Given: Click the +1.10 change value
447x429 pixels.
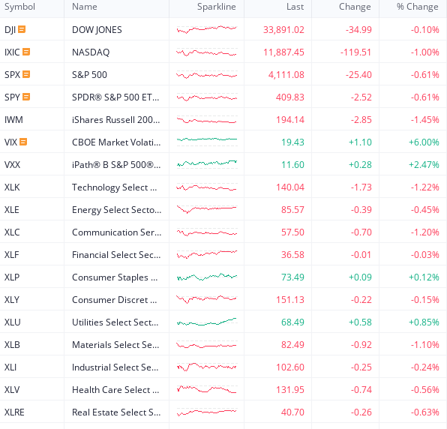Looking at the screenshot, I should point(360,142).
